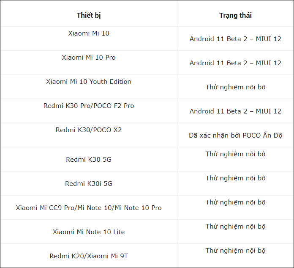
Task: Click the status cell for Xiaomi Mi 10
Action: [x=235, y=39]
